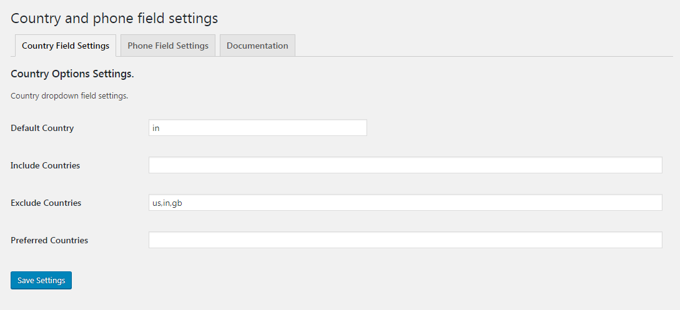Screen dimensions: 680x310
Task: Click the Default Country label
Action: [42, 128]
